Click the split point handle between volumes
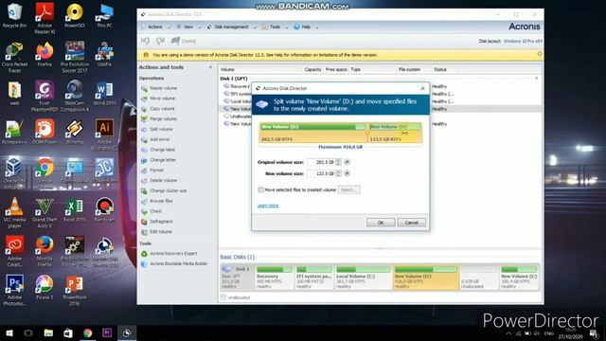The image size is (606, 341). coord(367,133)
